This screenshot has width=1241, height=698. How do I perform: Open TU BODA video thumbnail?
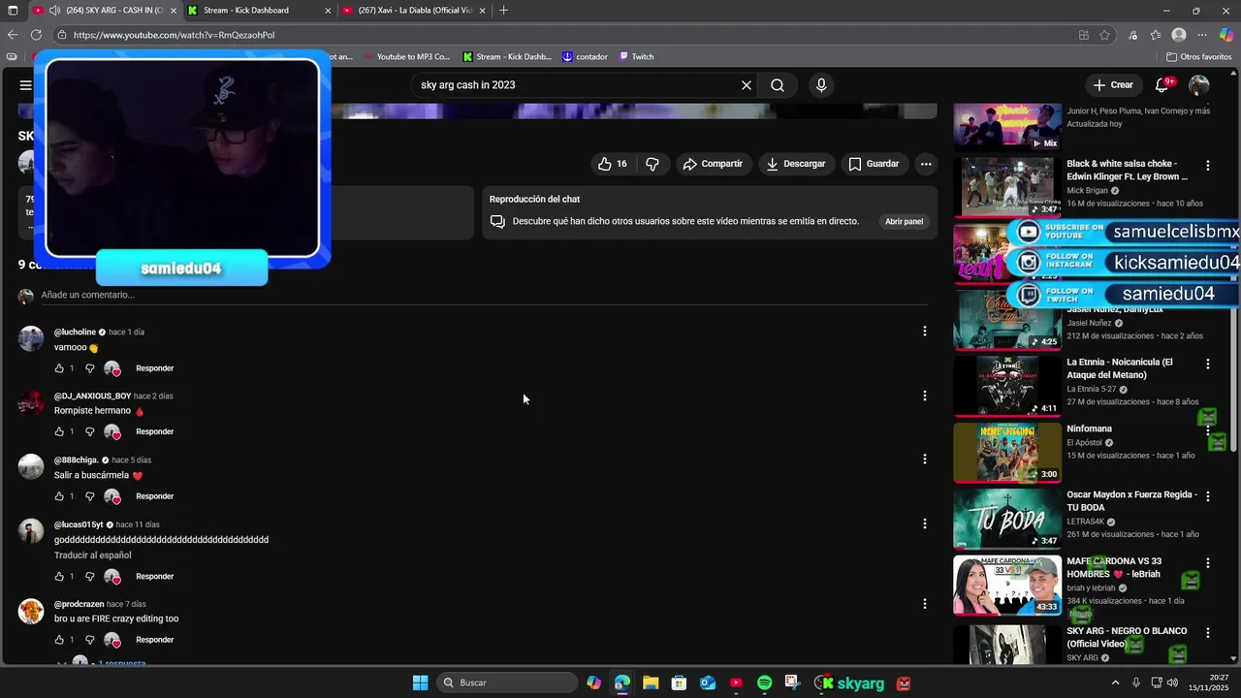pos(1007,519)
